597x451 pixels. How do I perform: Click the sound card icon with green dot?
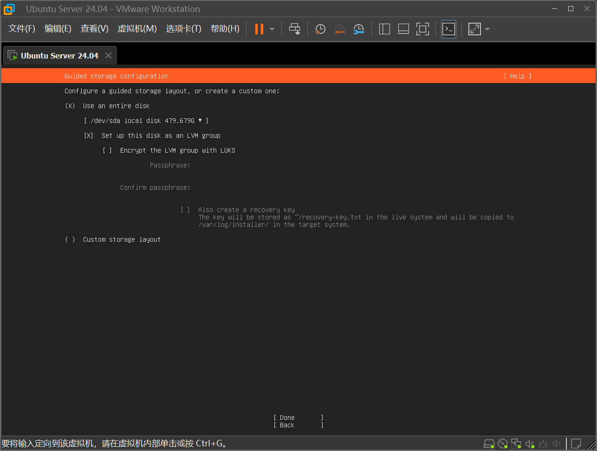[x=530, y=444]
